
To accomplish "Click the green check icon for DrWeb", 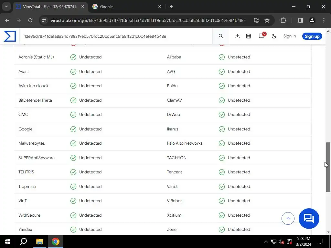I will click(x=222, y=115).
